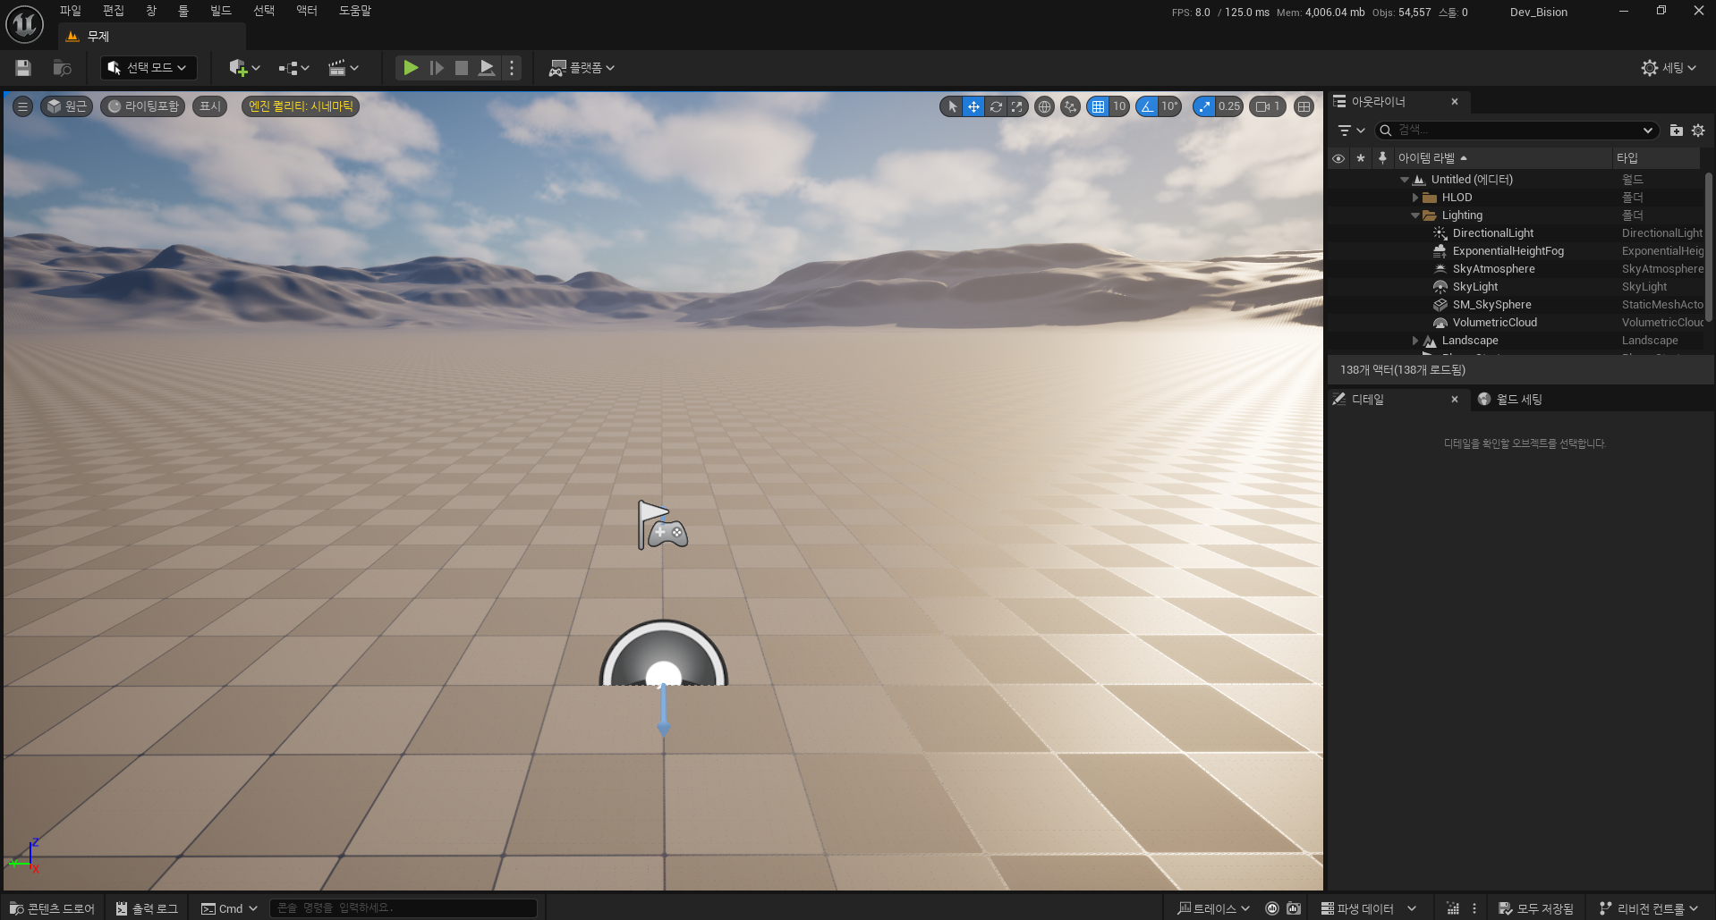Open the 편집 menu

[x=114, y=11]
